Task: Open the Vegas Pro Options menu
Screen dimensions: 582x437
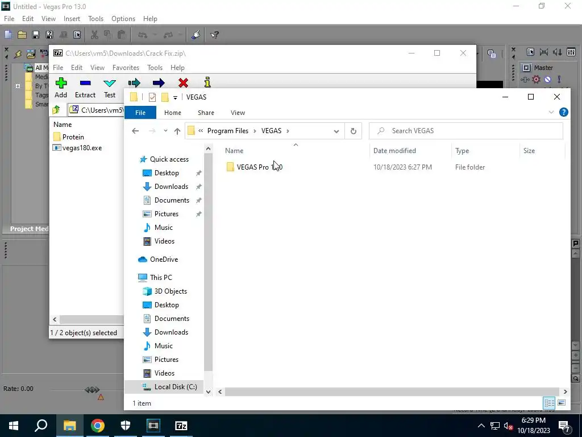Action: (123, 19)
